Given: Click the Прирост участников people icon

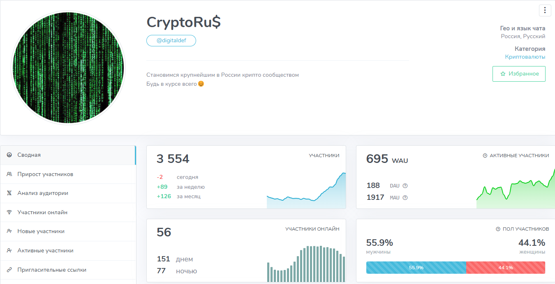Looking at the screenshot, I should (9, 174).
